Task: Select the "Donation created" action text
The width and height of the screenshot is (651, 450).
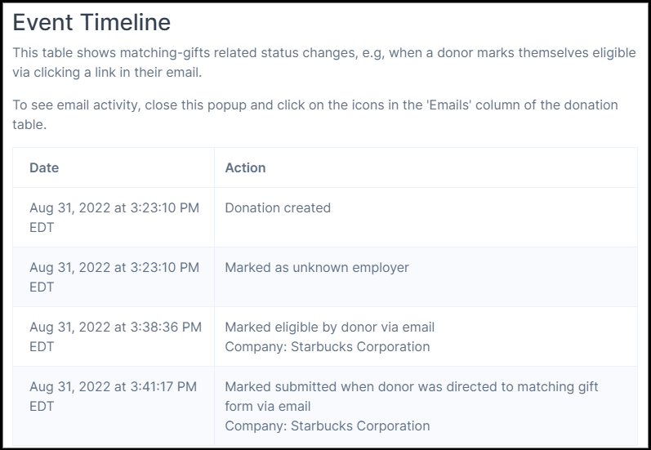Action: coord(278,208)
